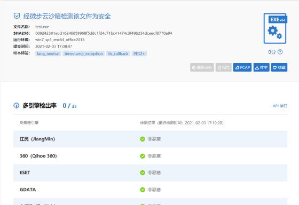Select the ESET engine name
Image resolution: width=299 pixels, height=205 pixels.
[25, 172]
